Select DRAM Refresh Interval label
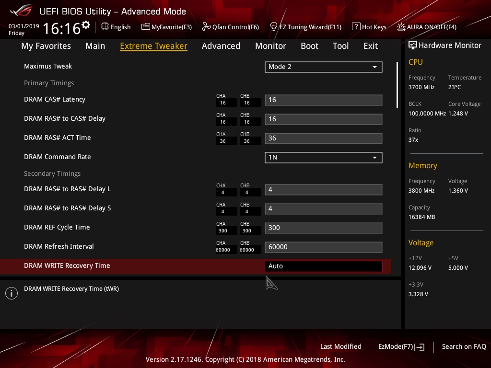The image size is (491, 368). pos(59,247)
